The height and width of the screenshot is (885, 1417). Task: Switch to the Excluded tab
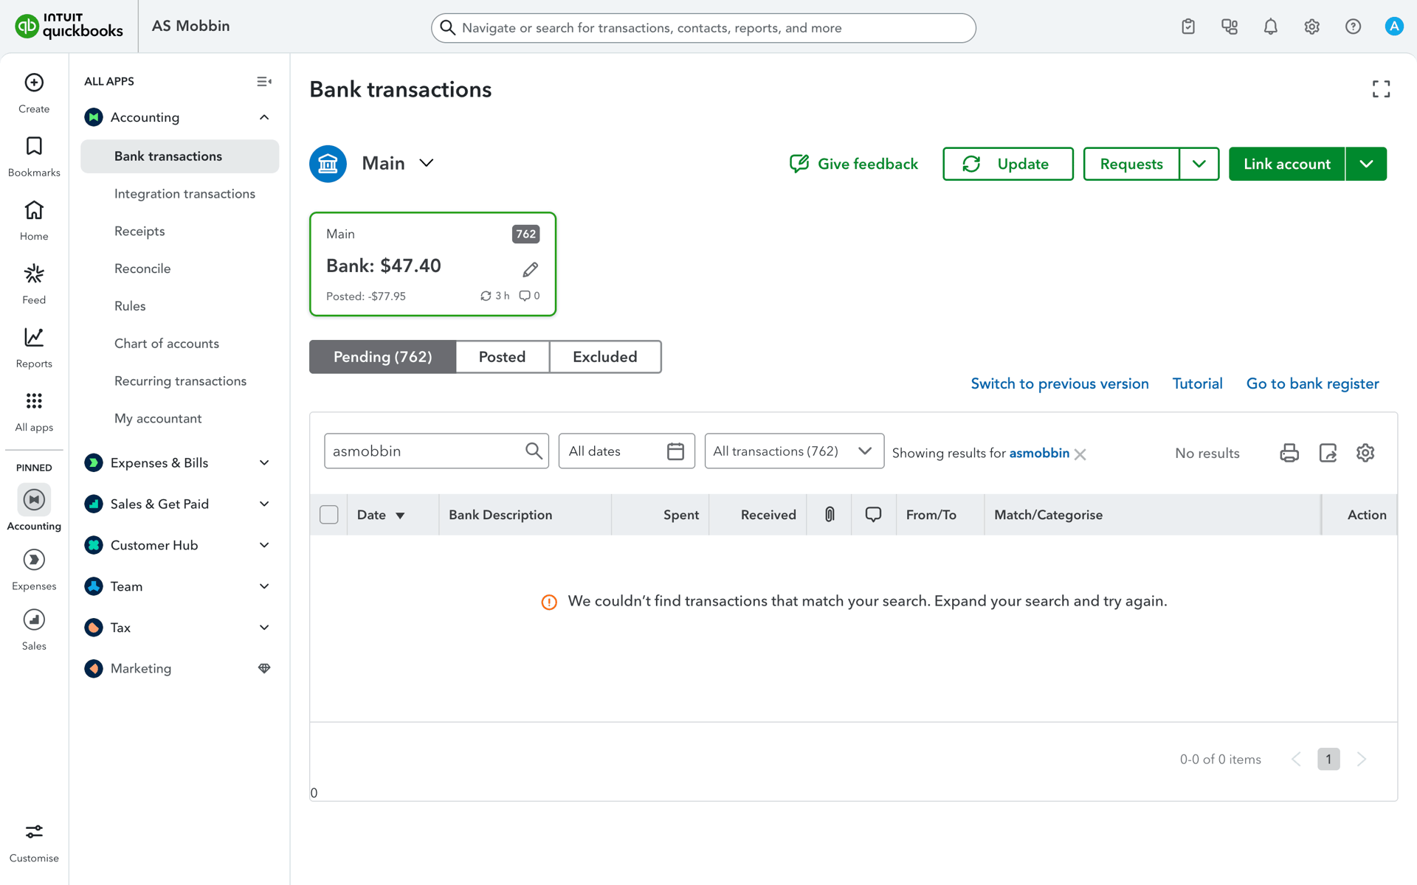[605, 357]
